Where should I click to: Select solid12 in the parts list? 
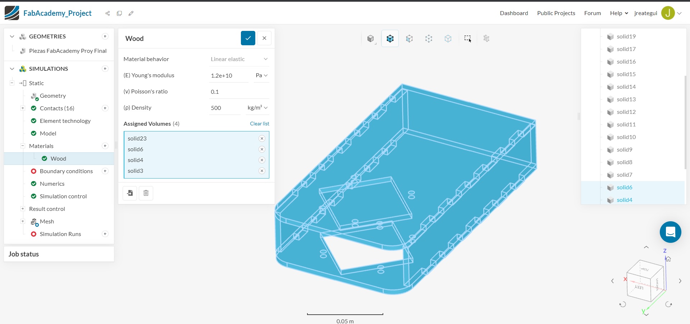626,112
